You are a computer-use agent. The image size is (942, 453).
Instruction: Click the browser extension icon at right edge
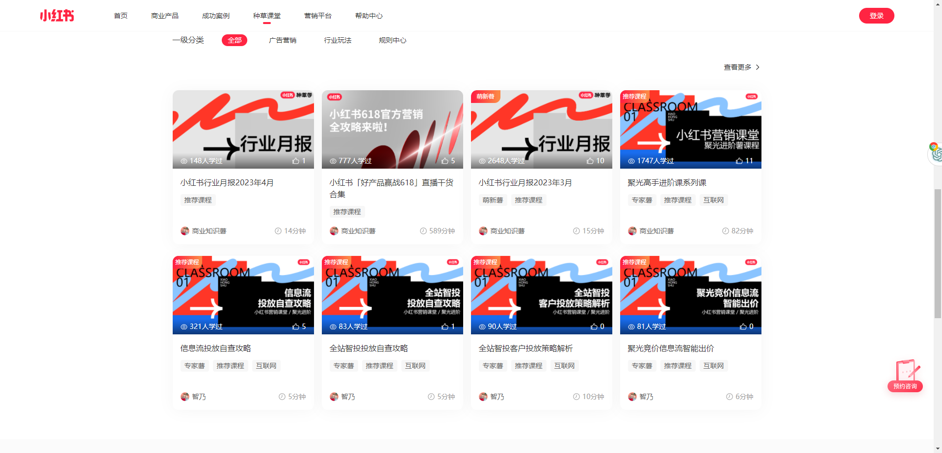click(x=935, y=153)
